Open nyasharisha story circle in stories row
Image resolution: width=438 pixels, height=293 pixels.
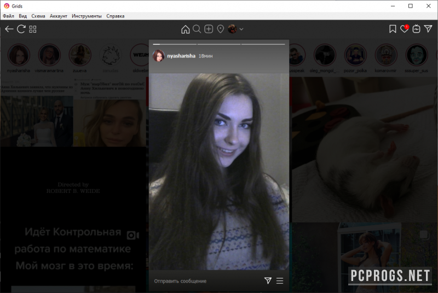click(19, 55)
